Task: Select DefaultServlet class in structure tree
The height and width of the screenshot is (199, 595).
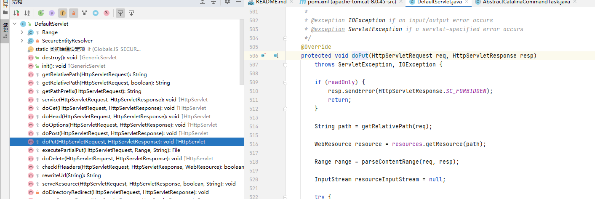Action: pos(51,24)
